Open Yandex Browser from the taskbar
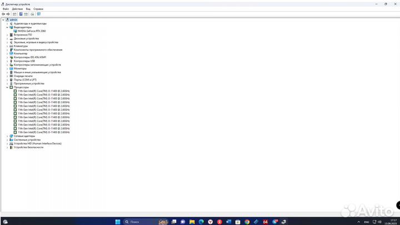Screen dimensions: 400x225 pyautogui.click(x=210, y=222)
